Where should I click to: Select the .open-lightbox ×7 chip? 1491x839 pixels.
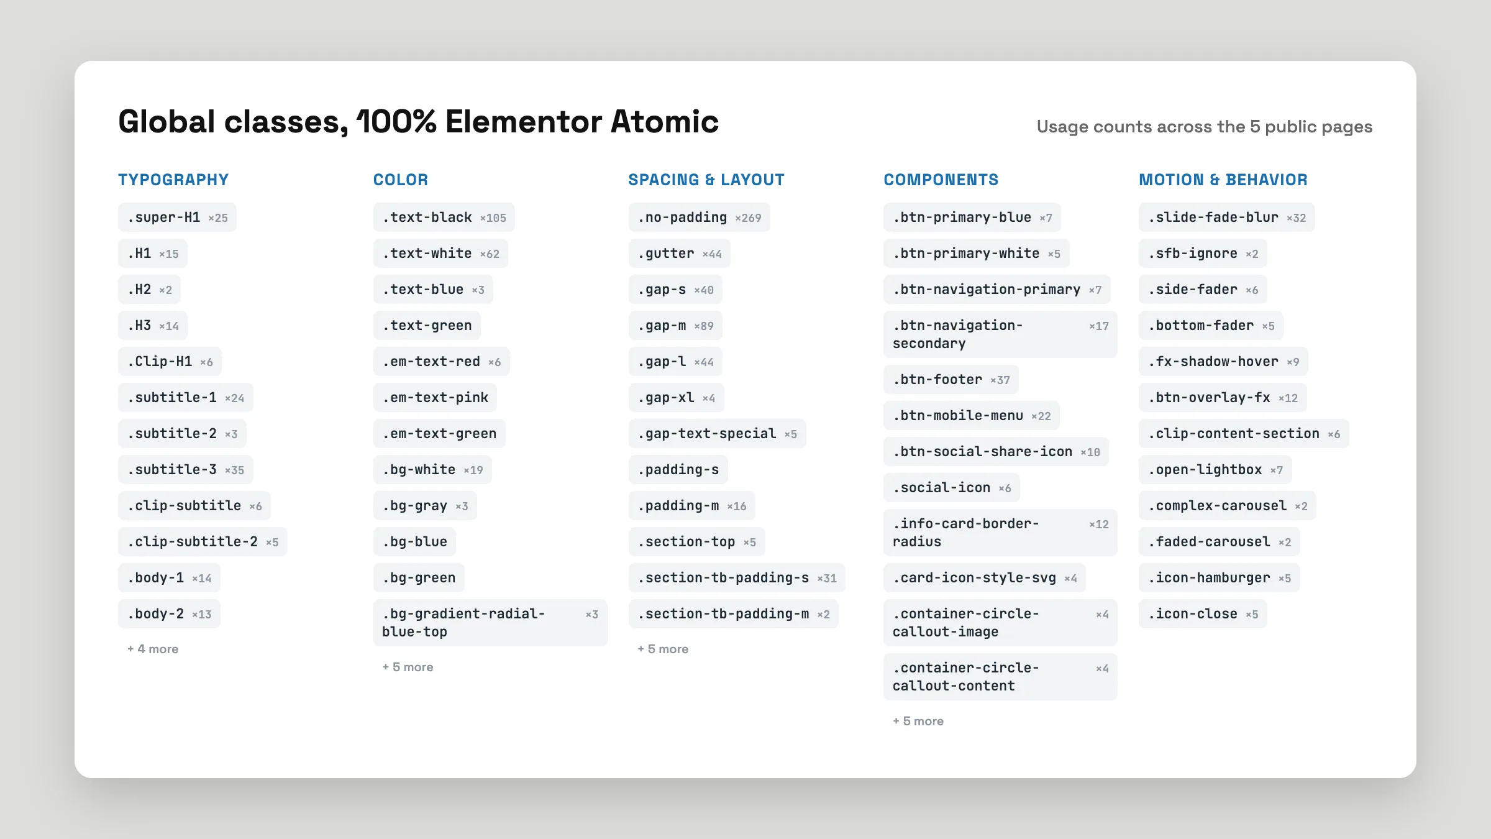click(1215, 470)
